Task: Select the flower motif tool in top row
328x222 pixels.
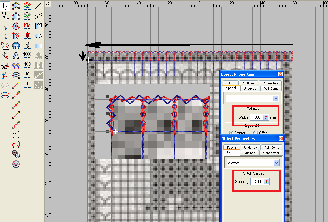Action: [x=27, y=6]
